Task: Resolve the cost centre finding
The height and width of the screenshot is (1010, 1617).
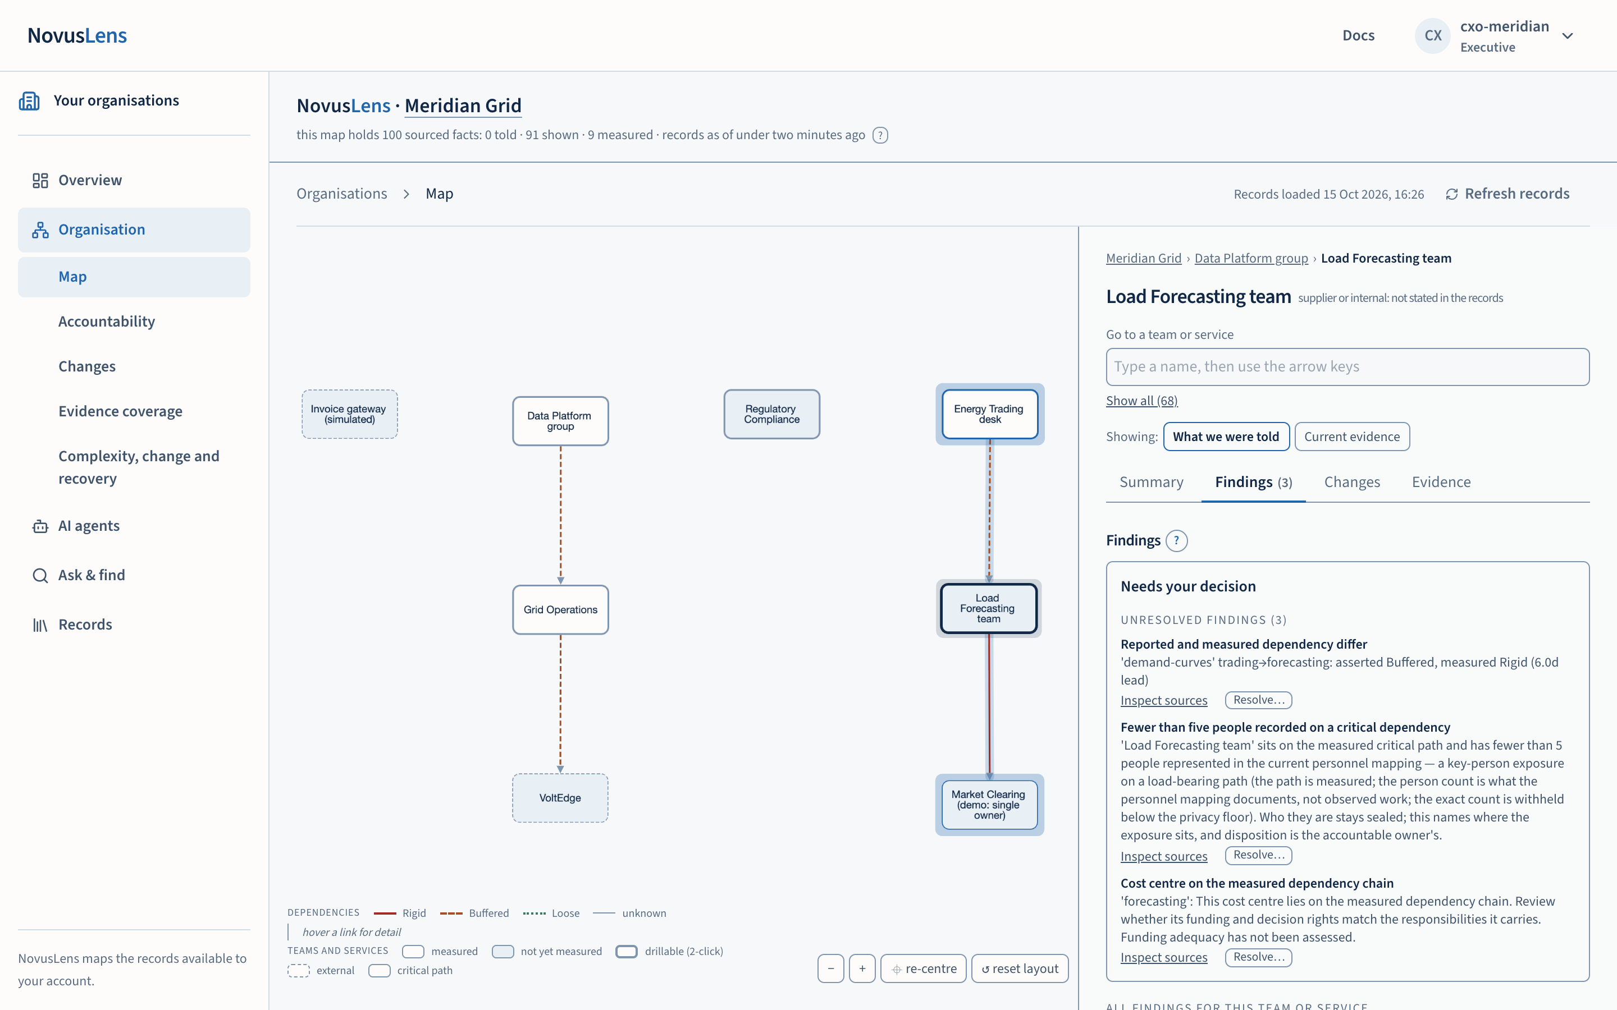Action: coord(1258,957)
